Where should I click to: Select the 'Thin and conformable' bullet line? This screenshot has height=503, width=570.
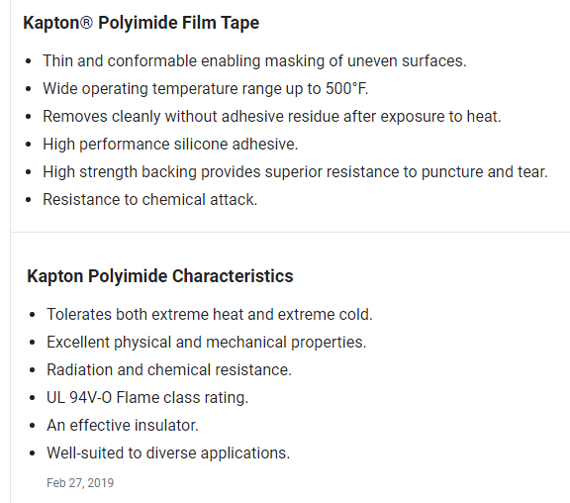(254, 60)
